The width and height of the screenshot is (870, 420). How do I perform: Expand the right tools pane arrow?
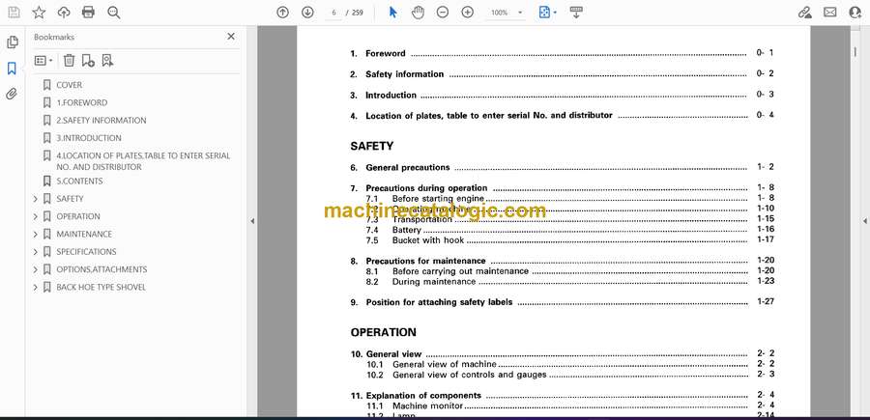pyautogui.click(x=864, y=221)
